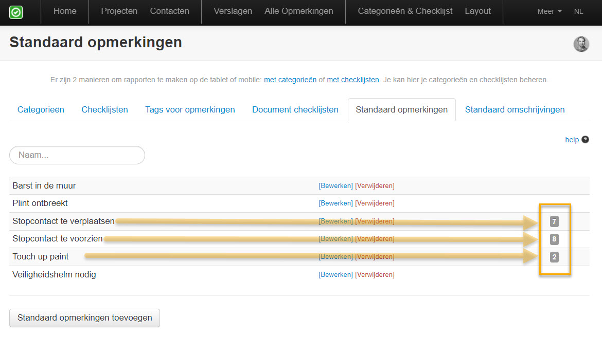Viewport: 602px width, 337px height.
Task: Select the 'Veiligheidshelm nodig' row text
Action: tap(54, 274)
